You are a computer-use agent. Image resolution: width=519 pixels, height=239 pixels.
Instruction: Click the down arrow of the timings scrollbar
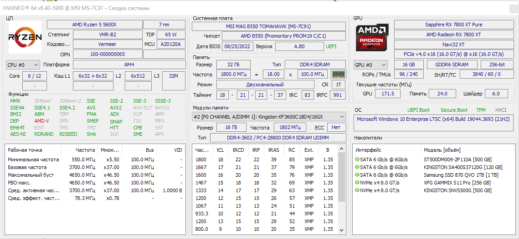341,230
